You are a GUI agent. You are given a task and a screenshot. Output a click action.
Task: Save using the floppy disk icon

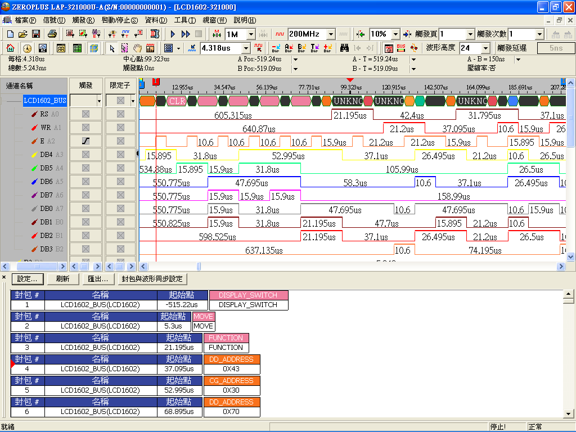[x=35, y=34]
